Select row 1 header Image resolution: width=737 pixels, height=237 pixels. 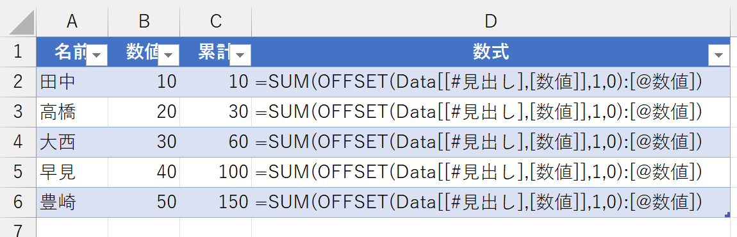pyautogui.click(x=18, y=52)
